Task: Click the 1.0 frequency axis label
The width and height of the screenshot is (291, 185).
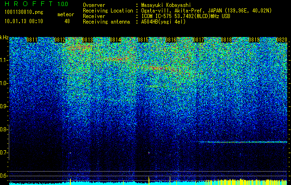Action: pyautogui.click(x=4, y=83)
